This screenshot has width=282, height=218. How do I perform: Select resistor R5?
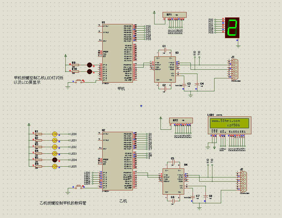point(38,160)
